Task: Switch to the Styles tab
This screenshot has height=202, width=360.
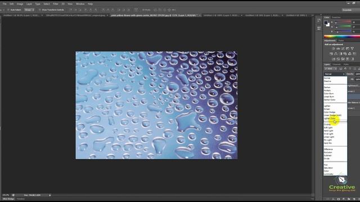Action: pos(341,40)
